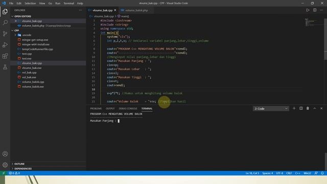Screen dimensions: 327x184
Task: Open the Edit menu
Action: tap(19, 4)
